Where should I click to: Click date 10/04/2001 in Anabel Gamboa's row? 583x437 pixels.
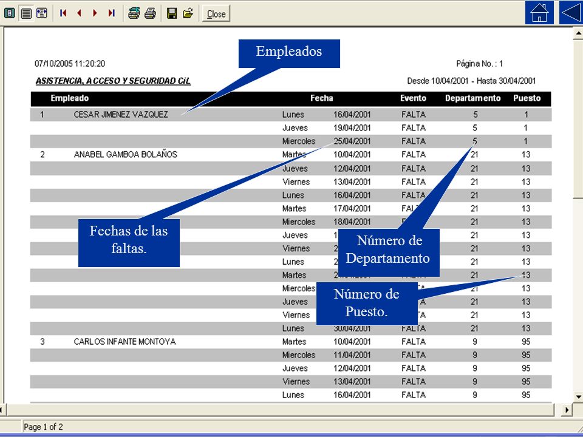(x=352, y=155)
